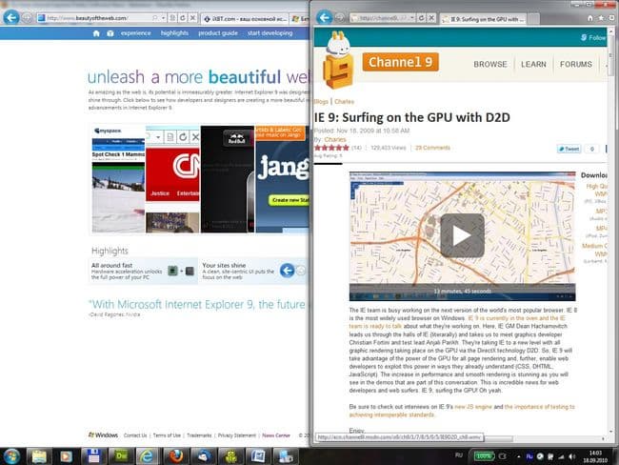The image size is (619, 465).
Task: Open favorites star in the Channel 9 window
Action: tap(601, 18)
